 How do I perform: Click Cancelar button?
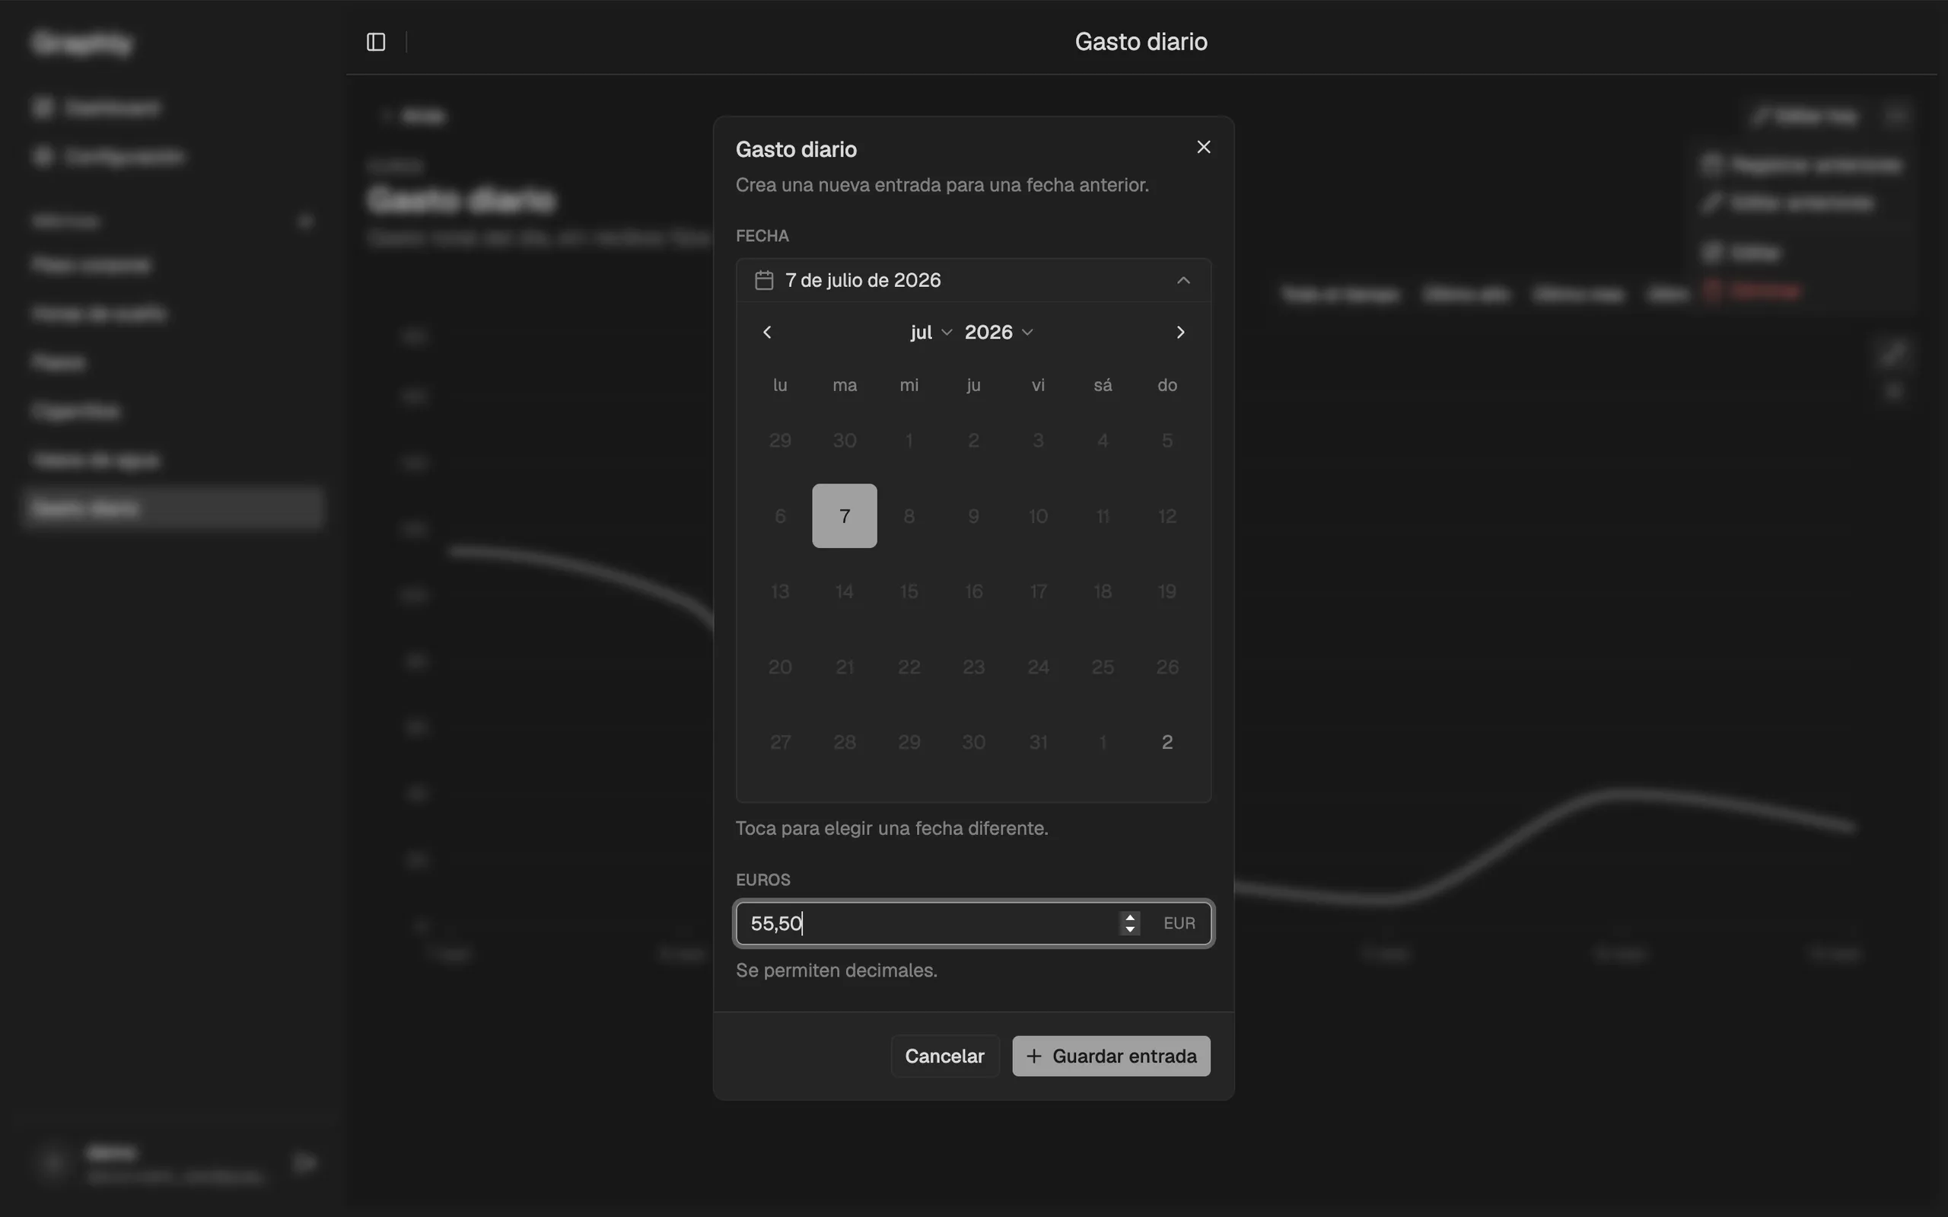(x=944, y=1056)
